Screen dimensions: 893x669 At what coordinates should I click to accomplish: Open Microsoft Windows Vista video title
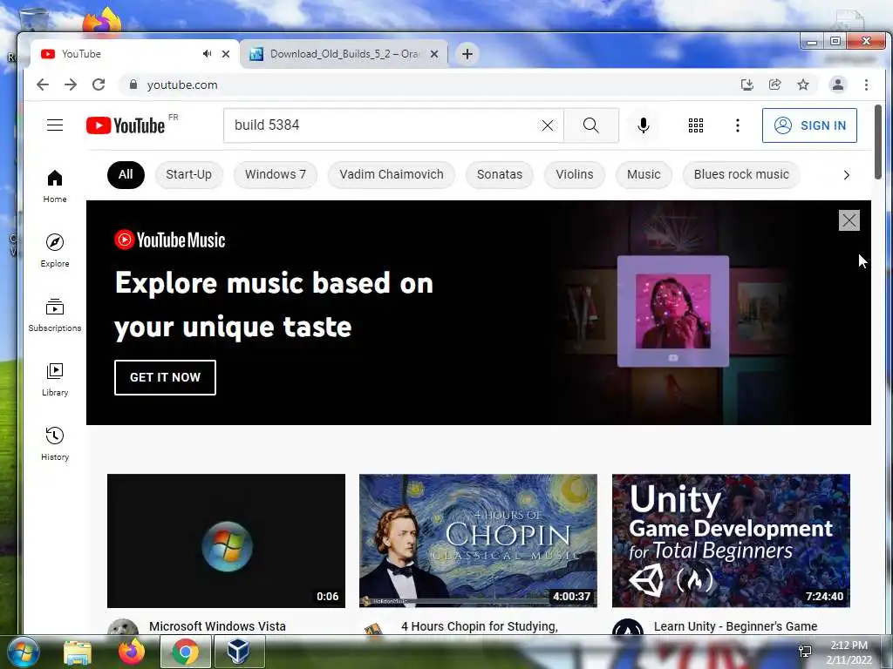click(217, 626)
